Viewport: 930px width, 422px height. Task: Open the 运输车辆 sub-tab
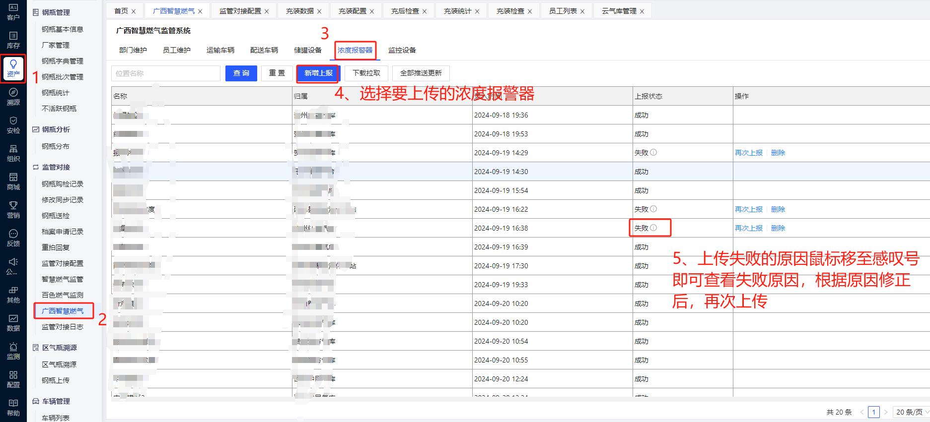coord(220,50)
